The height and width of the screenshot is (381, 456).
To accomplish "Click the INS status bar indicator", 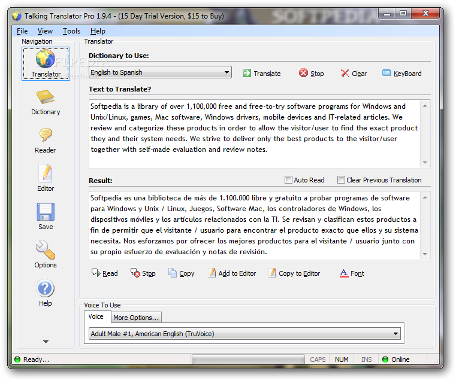I will [367, 359].
